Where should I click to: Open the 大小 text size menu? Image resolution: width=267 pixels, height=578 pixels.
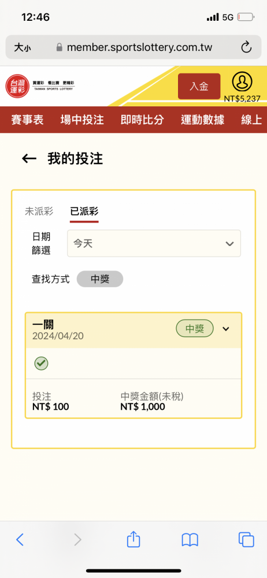coord(22,47)
